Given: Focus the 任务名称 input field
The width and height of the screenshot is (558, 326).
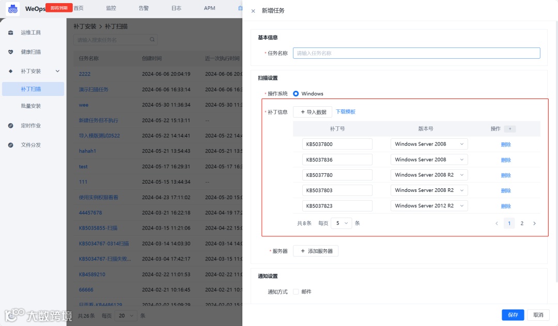Looking at the screenshot, I should [416, 53].
